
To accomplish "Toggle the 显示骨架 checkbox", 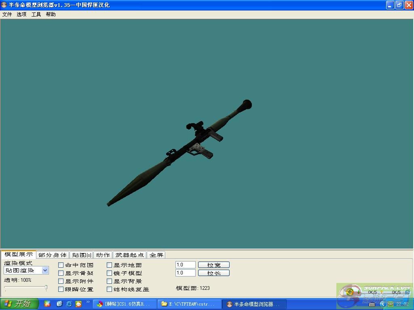I will point(61,273).
